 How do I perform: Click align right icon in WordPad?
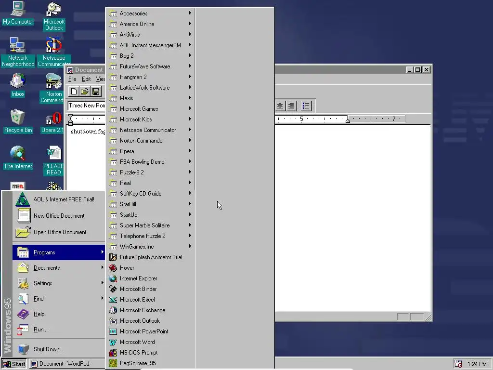click(291, 106)
